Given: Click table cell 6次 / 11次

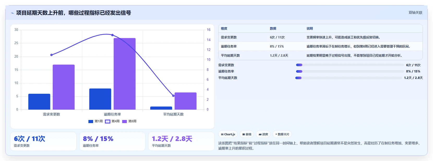Looking at the screenshot, I should click(x=277, y=37).
